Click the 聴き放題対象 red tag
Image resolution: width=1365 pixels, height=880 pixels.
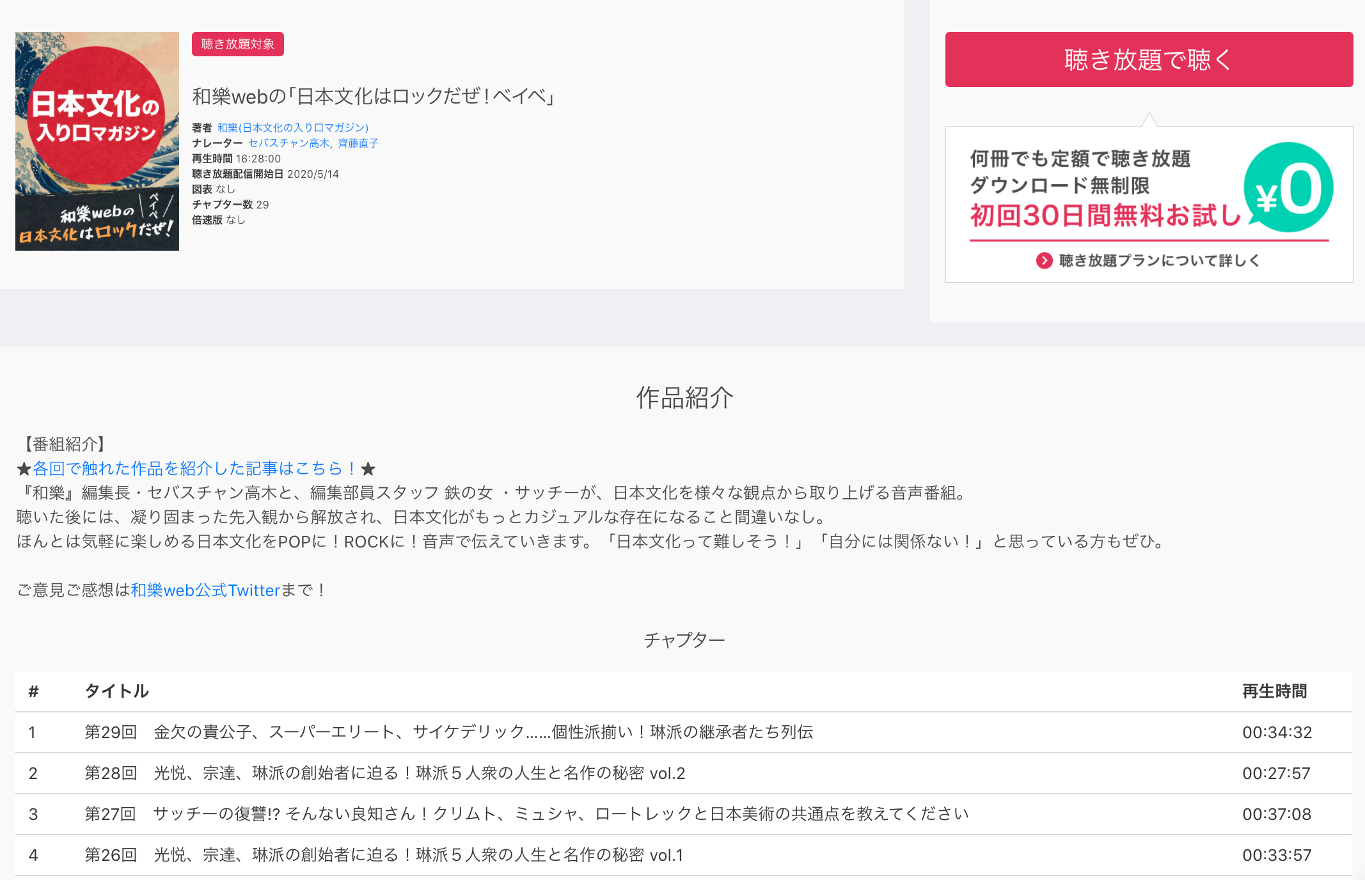coord(237,44)
